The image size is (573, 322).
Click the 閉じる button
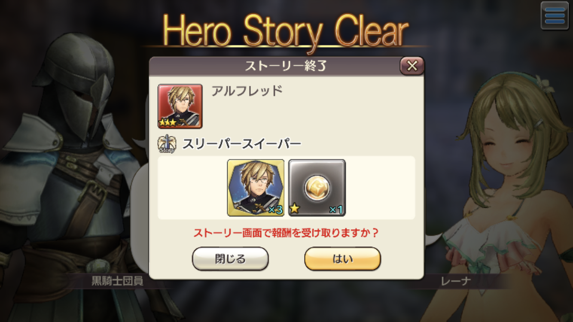pyautogui.click(x=230, y=259)
